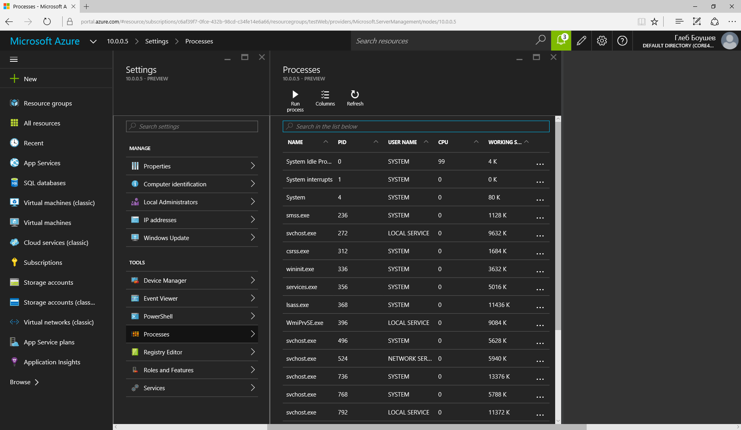Open the help question mark icon
This screenshot has height=430, width=741.
tap(622, 41)
